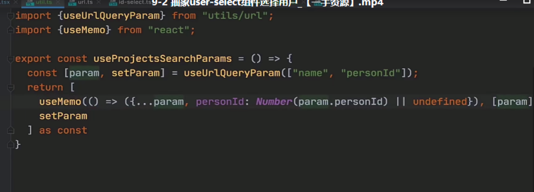This screenshot has height=192, width=534.
Task: Select the util.ts tab
Action: pyautogui.click(x=43, y=3)
